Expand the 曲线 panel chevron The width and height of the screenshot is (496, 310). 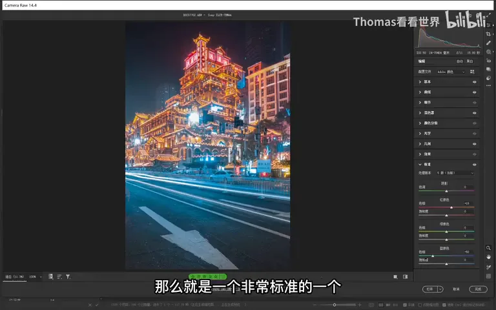[420, 92]
